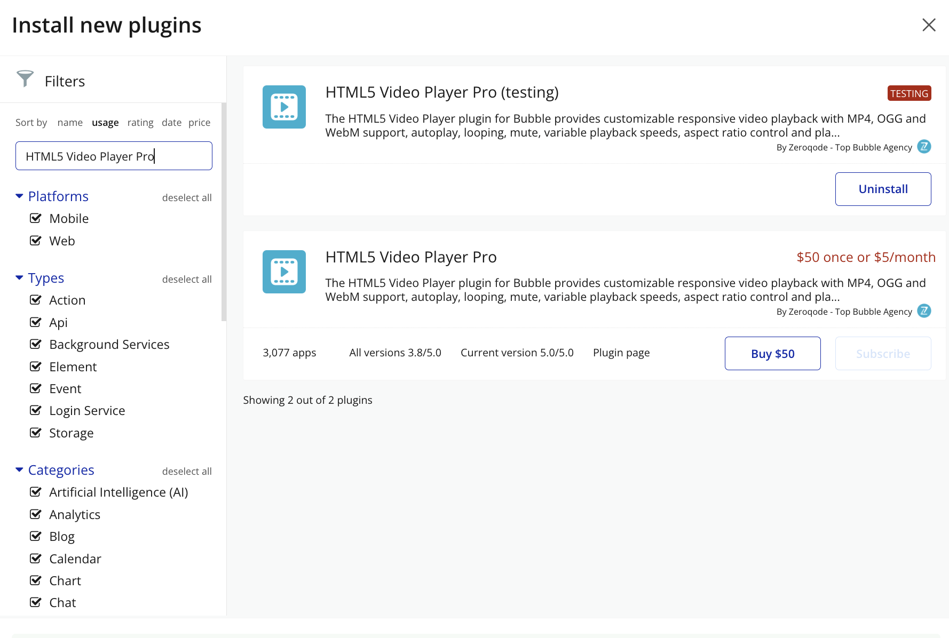949x638 pixels.
Task: Open the Plugin page link
Action: [621, 353]
